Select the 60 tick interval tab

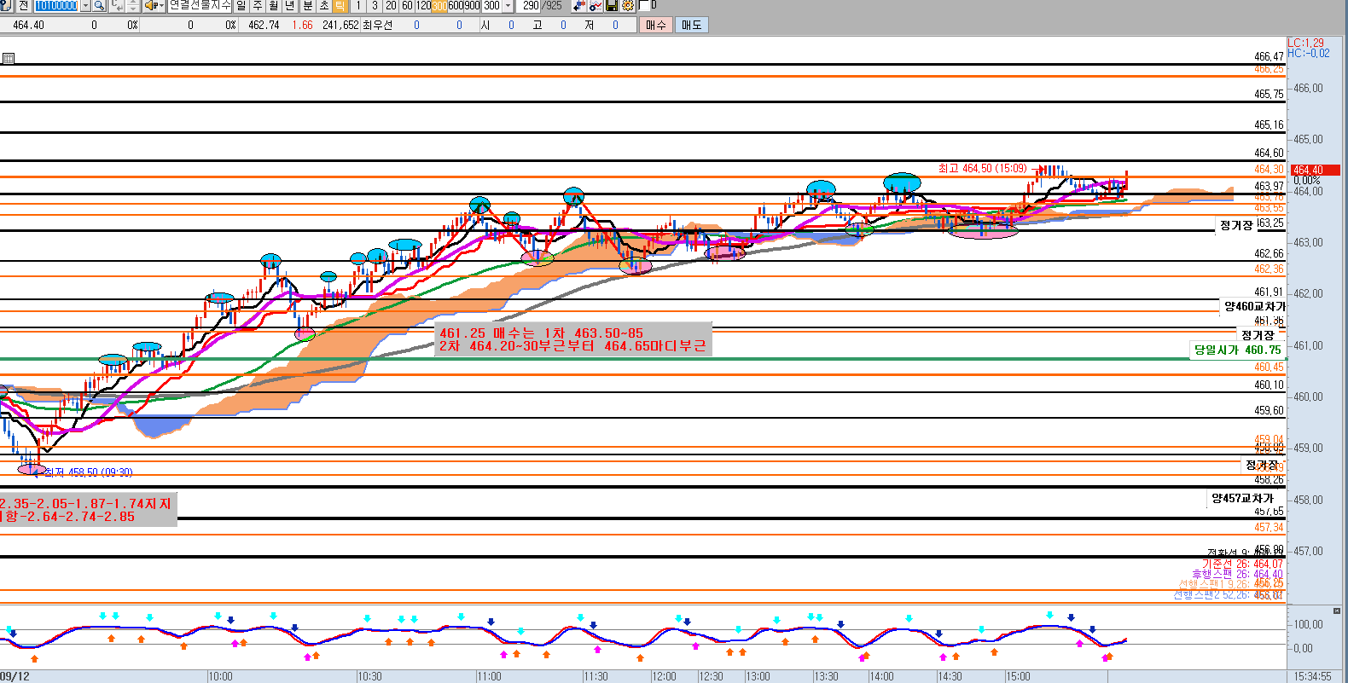407,6
